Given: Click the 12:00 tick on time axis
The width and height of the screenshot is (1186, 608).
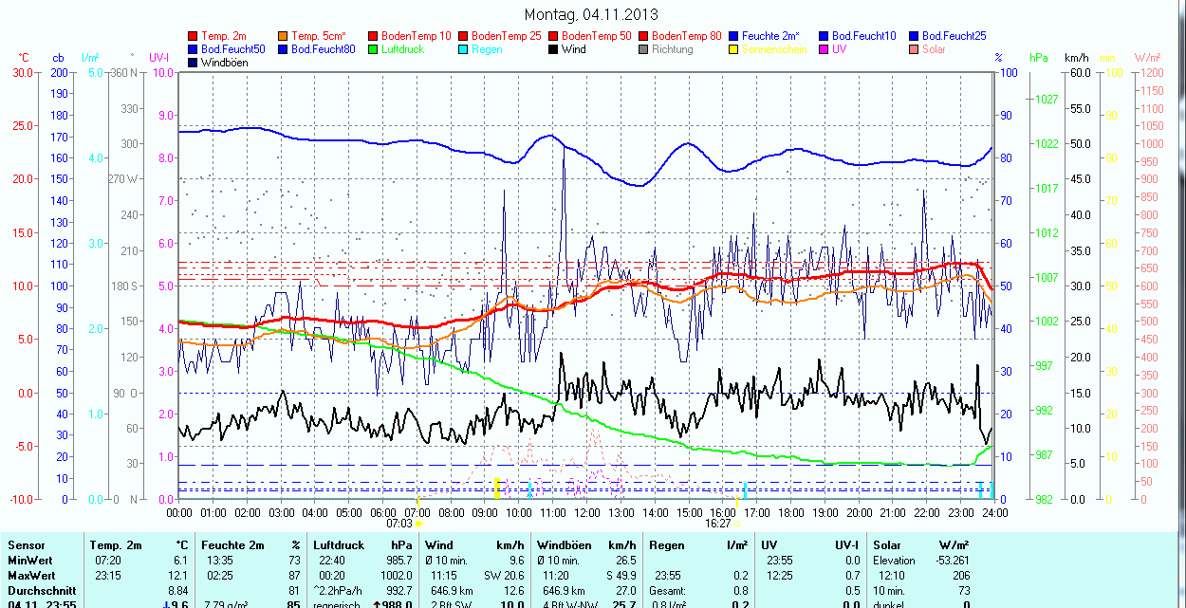Looking at the screenshot, I should pos(587,512).
